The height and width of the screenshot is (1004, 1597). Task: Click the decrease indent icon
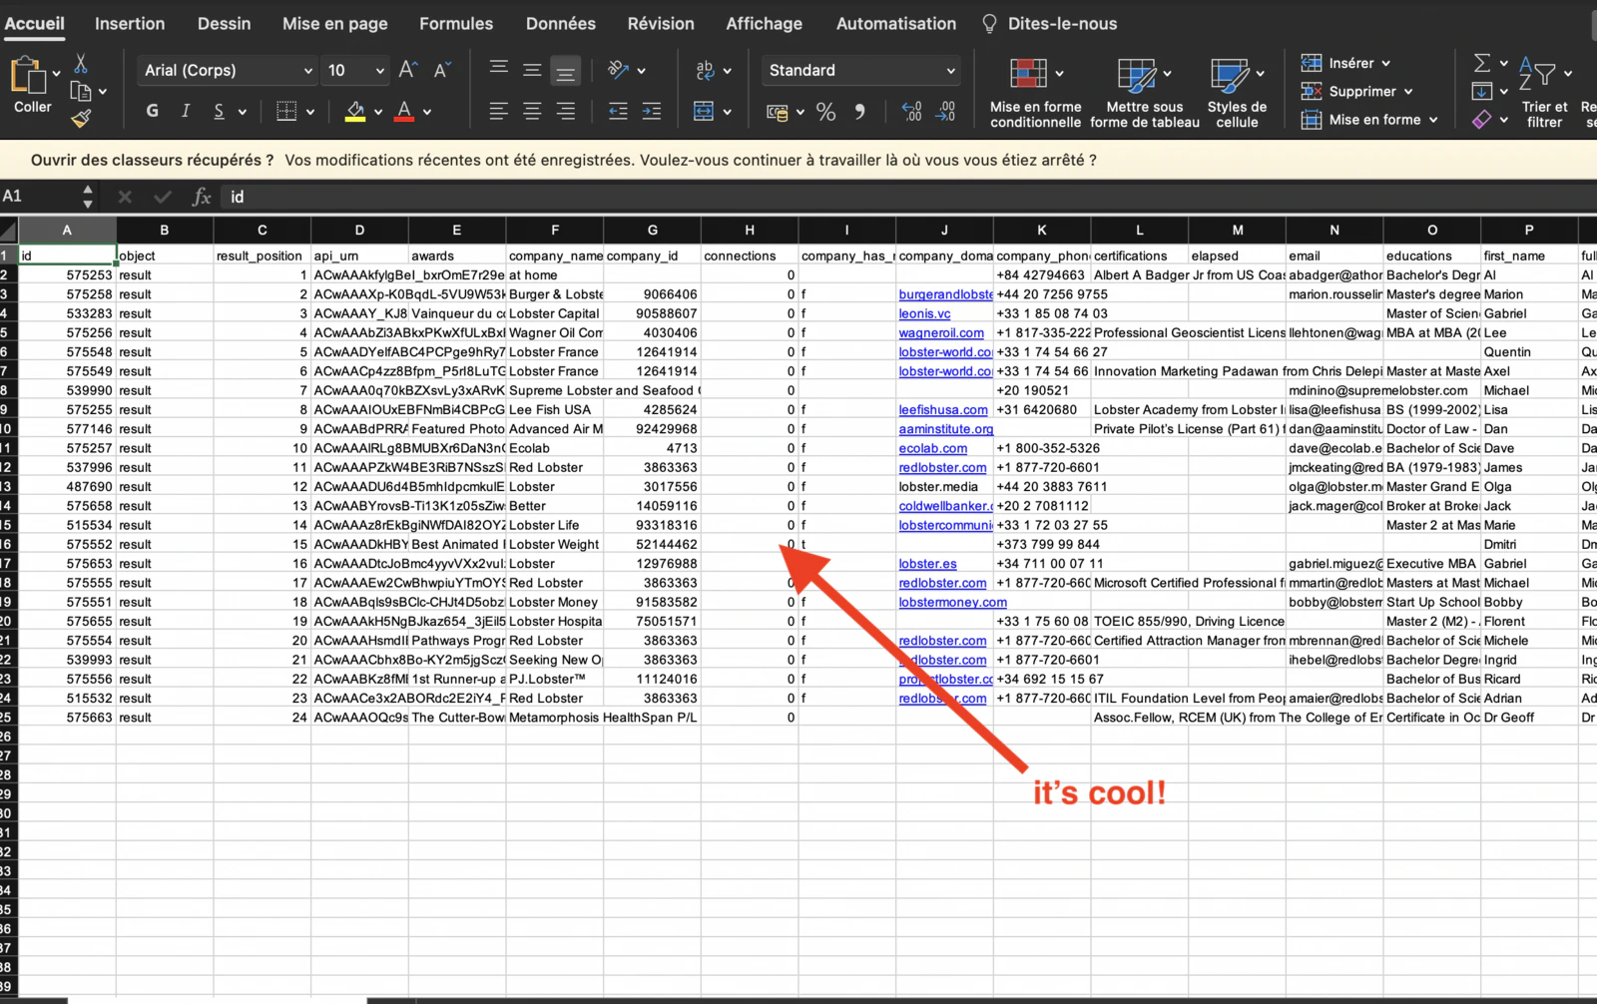point(618,111)
